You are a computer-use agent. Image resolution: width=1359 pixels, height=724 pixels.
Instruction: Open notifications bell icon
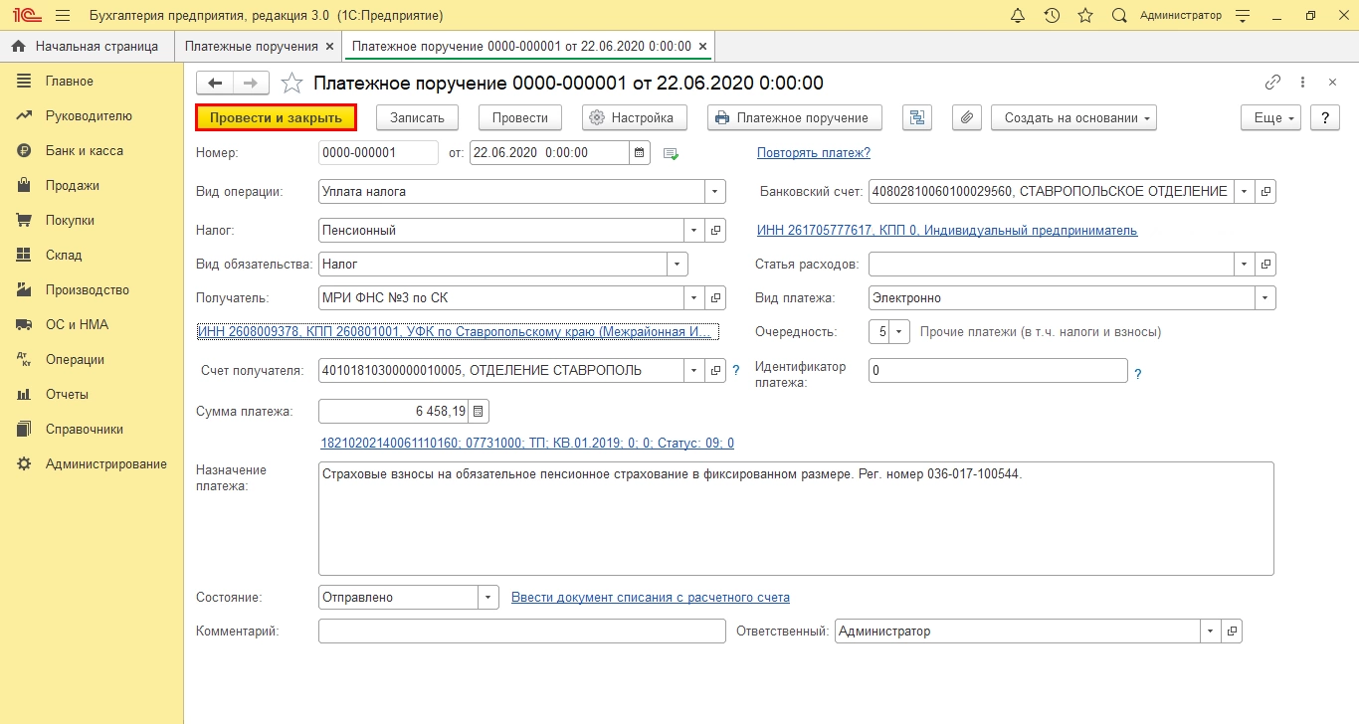1017,16
